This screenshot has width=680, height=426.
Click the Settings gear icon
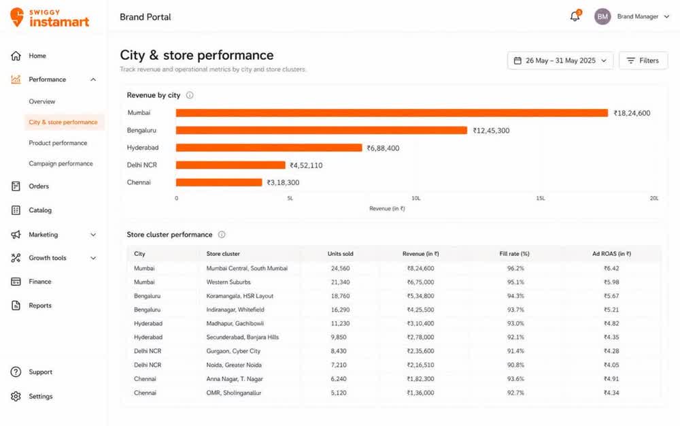[16, 396]
